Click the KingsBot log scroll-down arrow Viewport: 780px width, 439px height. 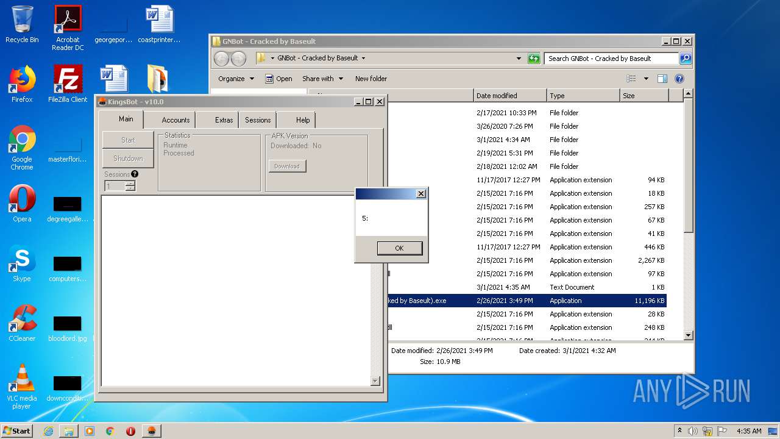pos(375,381)
